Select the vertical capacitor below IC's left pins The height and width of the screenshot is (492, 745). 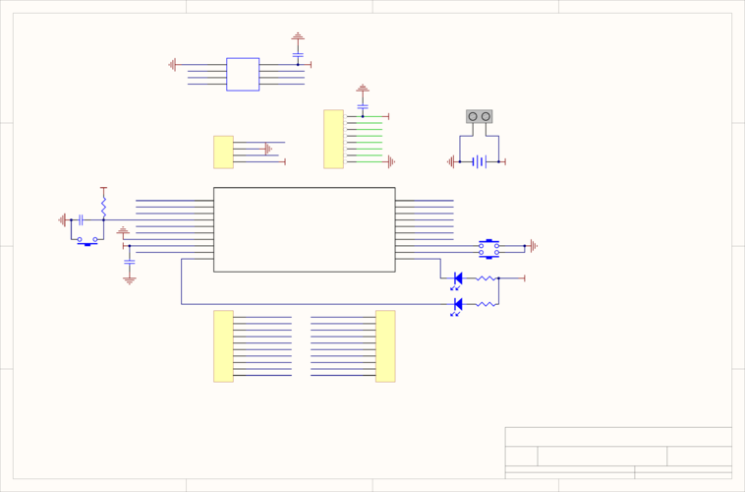pos(129,262)
